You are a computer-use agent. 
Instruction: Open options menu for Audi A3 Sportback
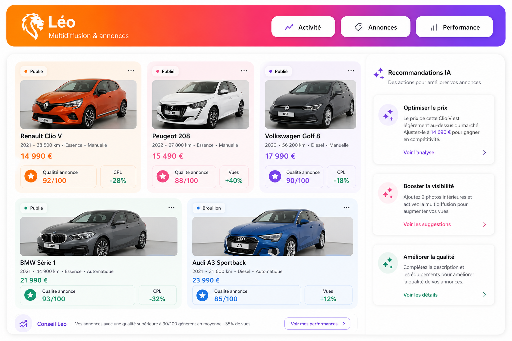coord(347,208)
